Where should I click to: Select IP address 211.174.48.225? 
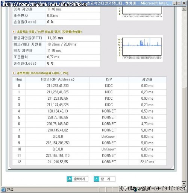pyautogui.click(x=58, y=105)
